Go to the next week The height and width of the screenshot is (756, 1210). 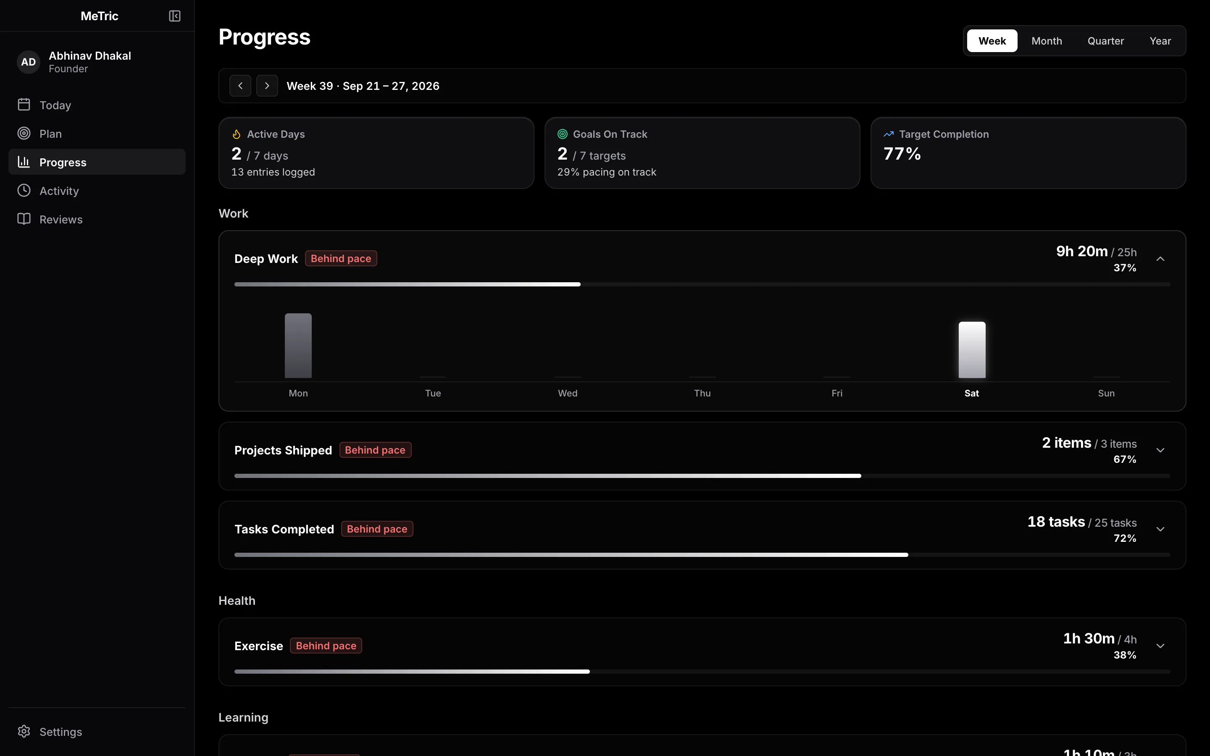pos(267,86)
